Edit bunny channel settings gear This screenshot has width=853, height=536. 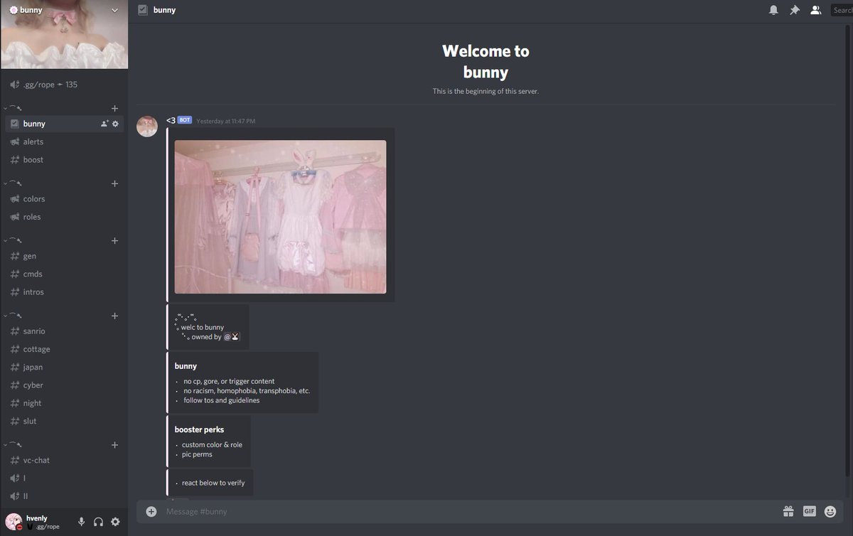[x=116, y=124]
